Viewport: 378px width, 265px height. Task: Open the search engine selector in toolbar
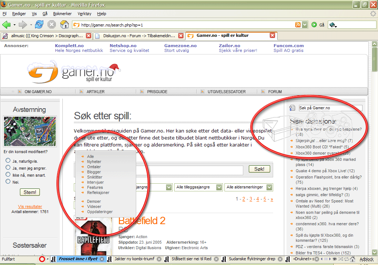(x=333, y=25)
